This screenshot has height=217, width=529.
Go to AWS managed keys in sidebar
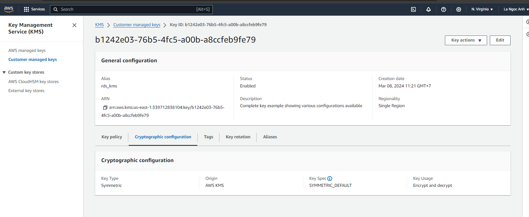pyautogui.click(x=27, y=51)
